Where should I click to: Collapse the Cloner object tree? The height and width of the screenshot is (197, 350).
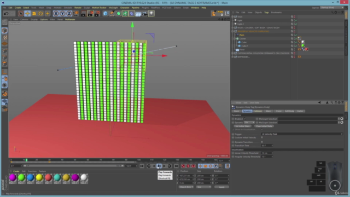235,39
